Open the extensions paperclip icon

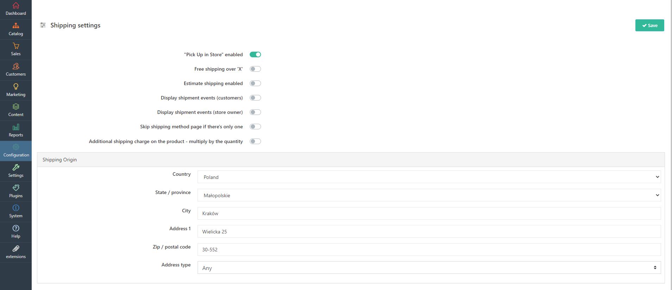(x=16, y=249)
